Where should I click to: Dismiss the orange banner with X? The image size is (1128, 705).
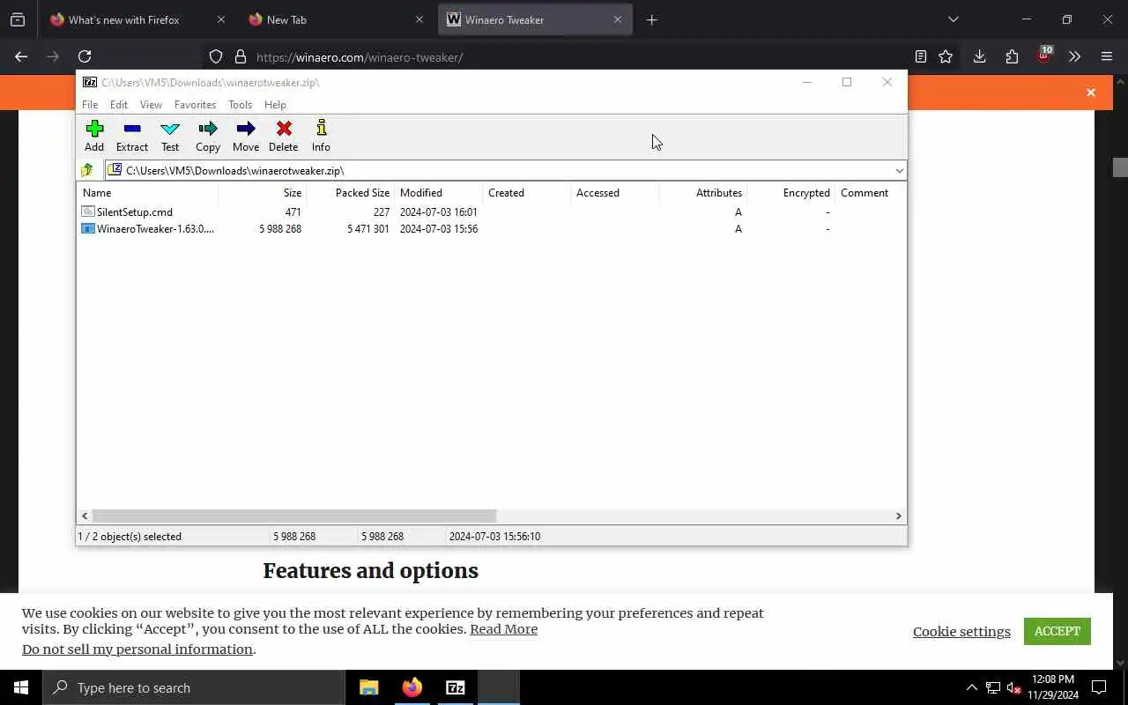1091,93
